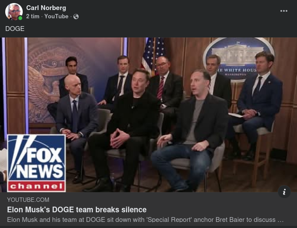This screenshot has width=297, height=228.
Task: Click the green online status dot
Action: click(x=20, y=18)
